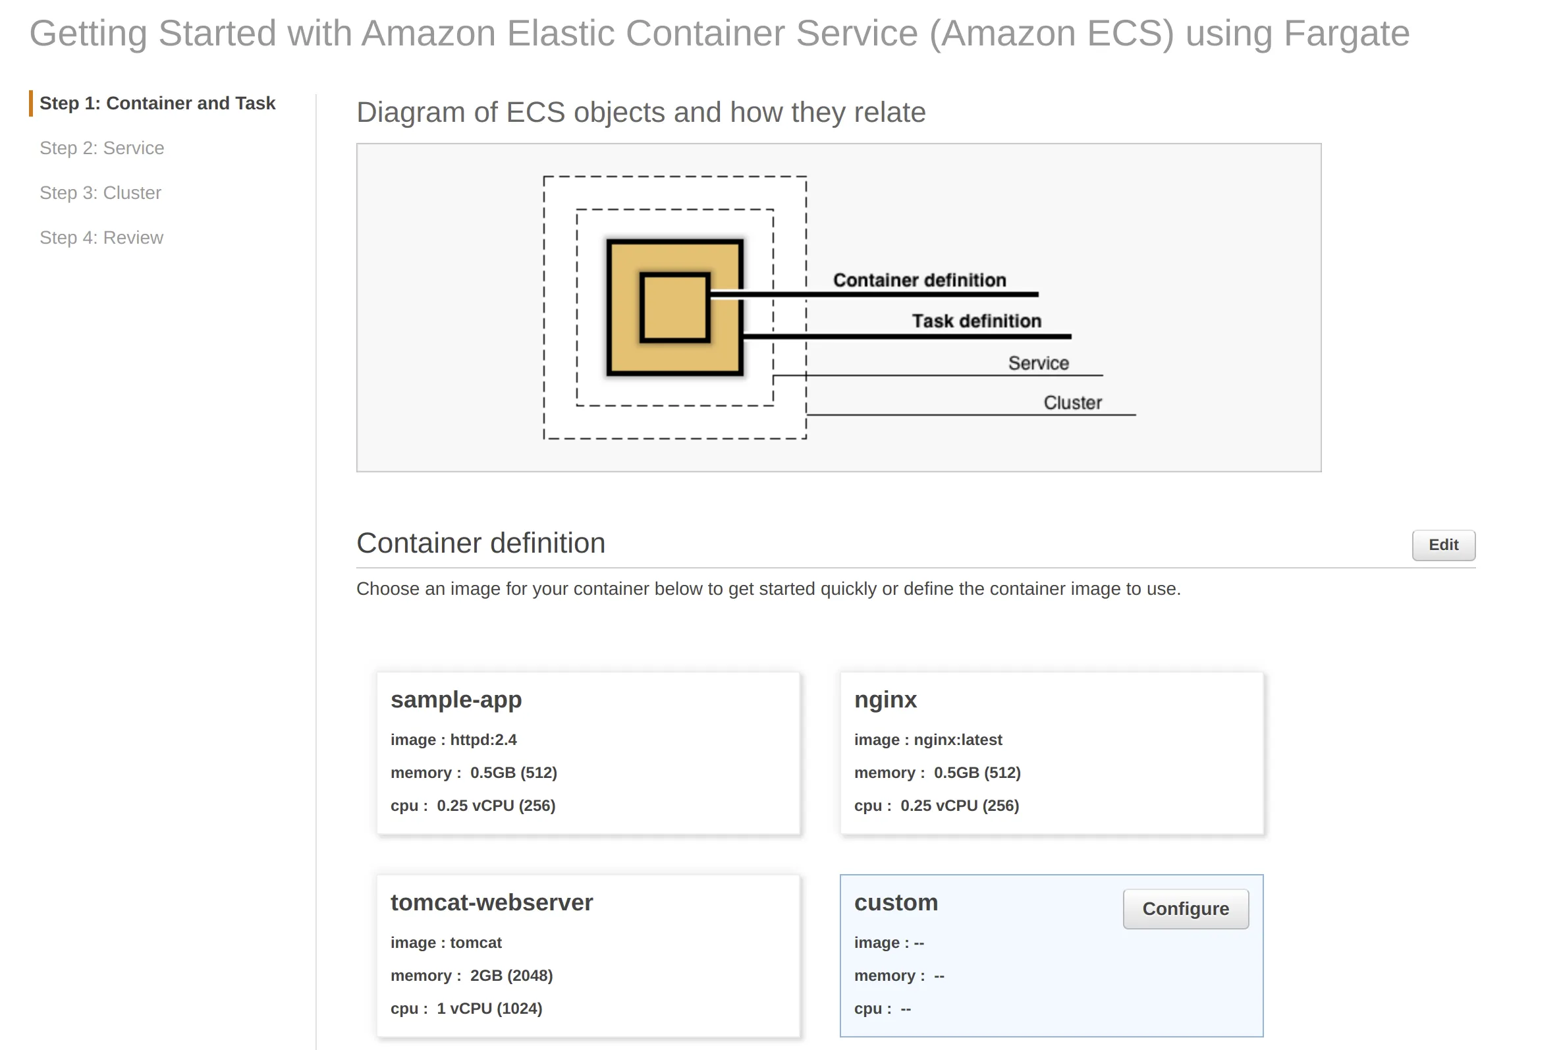
Task: Return to Step 1: Container and Task
Action: (x=157, y=103)
